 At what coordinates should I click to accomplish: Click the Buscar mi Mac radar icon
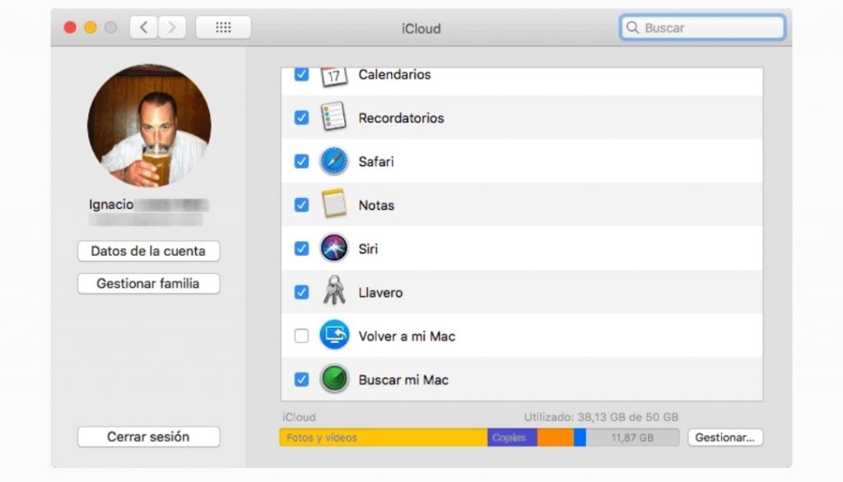[x=334, y=379]
